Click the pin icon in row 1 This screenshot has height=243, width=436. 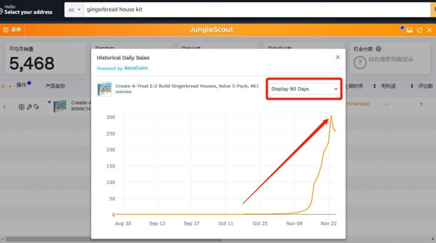click(x=29, y=107)
